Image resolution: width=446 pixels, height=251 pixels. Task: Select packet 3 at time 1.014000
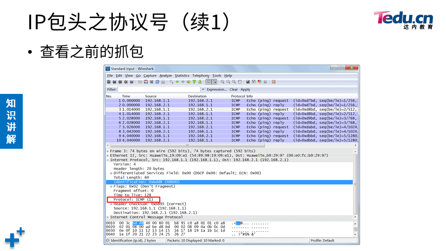(231, 110)
